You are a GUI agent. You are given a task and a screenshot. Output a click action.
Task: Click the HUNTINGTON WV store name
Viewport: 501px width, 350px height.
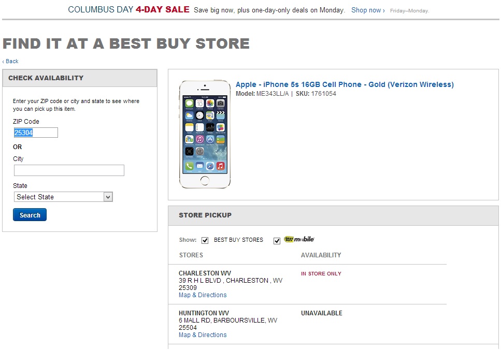pyautogui.click(x=204, y=313)
